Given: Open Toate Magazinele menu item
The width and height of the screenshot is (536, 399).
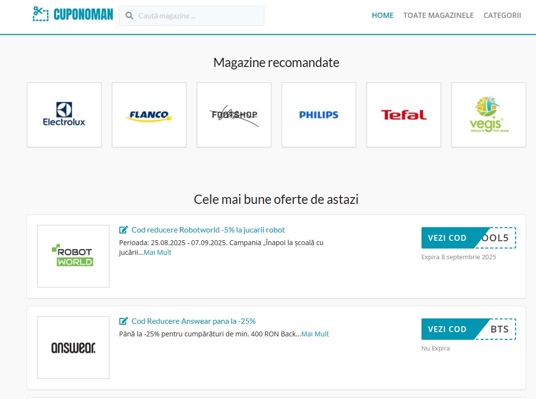Looking at the screenshot, I should point(438,16).
